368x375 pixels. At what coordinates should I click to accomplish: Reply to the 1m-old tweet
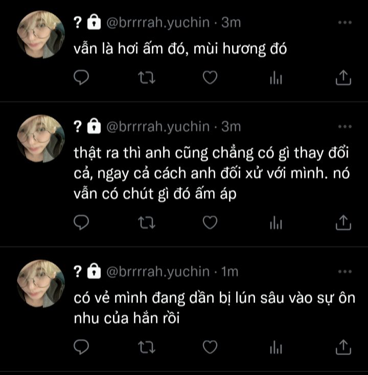click(x=81, y=347)
